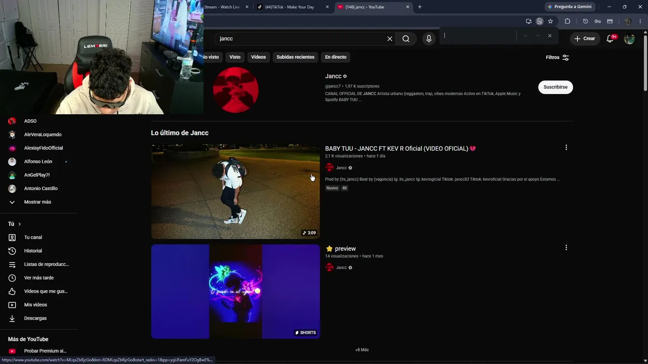The width and height of the screenshot is (648, 364).
Task: Open the Filtros search filters
Action: click(557, 57)
